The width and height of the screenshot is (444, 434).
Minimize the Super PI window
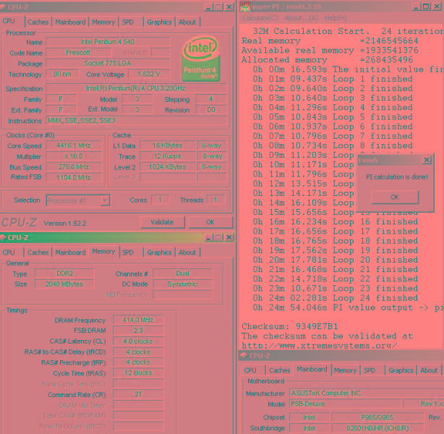416,7
